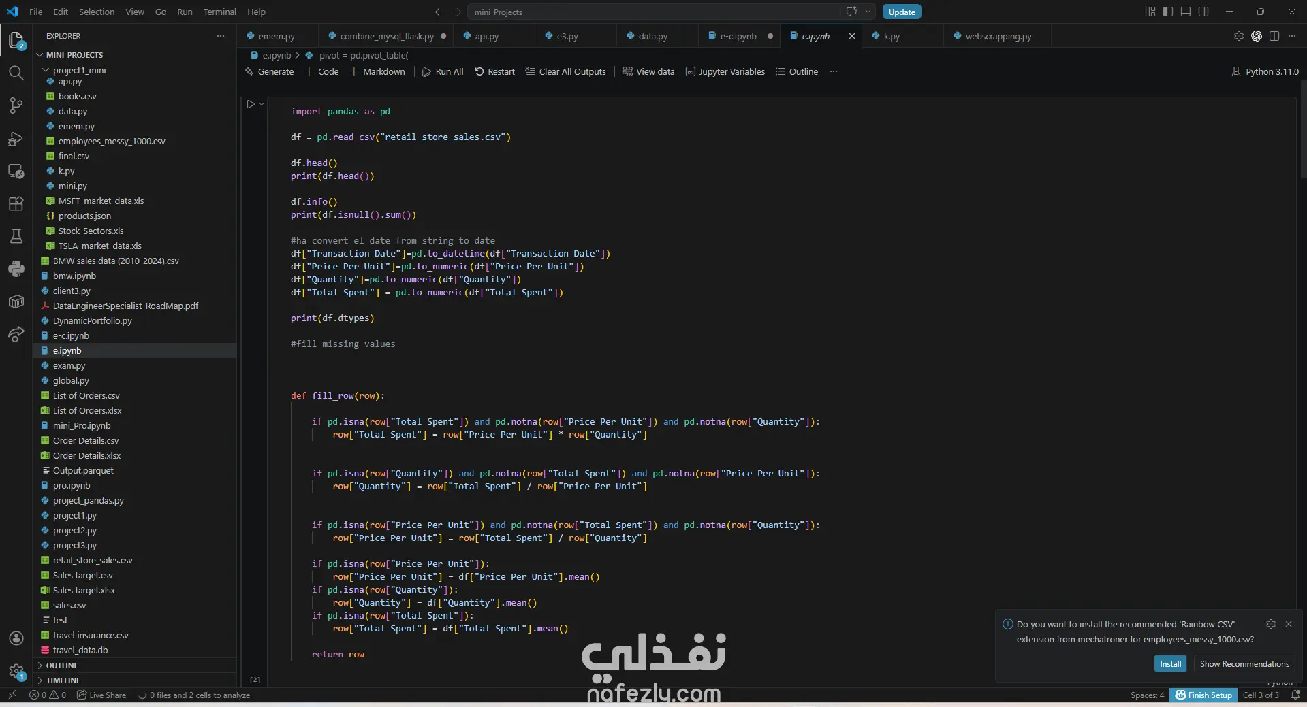
Task: Toggle the bottom panel
Action: pyautogui.click(x=1186, y=12)
